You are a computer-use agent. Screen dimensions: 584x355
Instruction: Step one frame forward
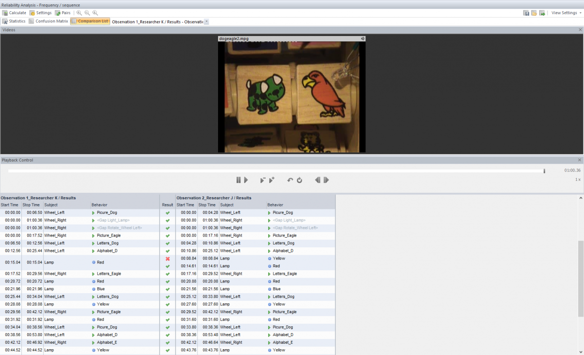pos(327,180)
